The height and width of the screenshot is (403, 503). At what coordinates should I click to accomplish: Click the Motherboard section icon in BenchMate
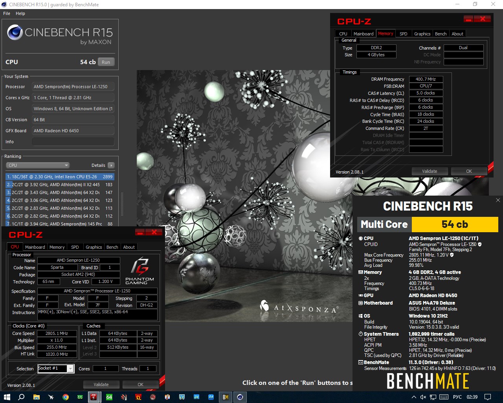pos(360,303)
